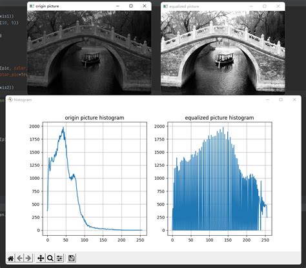
Task: Click inside the equalized histogram plot area
Action: pos(219,178)
